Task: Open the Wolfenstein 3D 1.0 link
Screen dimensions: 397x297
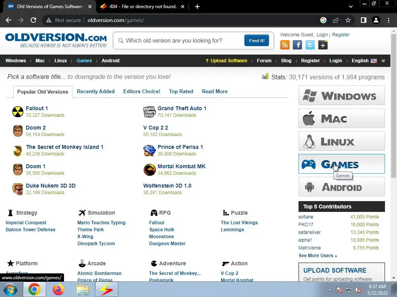Action: 167,186
